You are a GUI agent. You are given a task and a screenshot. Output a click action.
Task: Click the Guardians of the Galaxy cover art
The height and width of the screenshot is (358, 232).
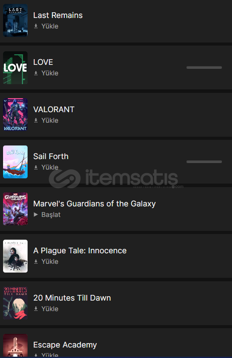[15, 209]
